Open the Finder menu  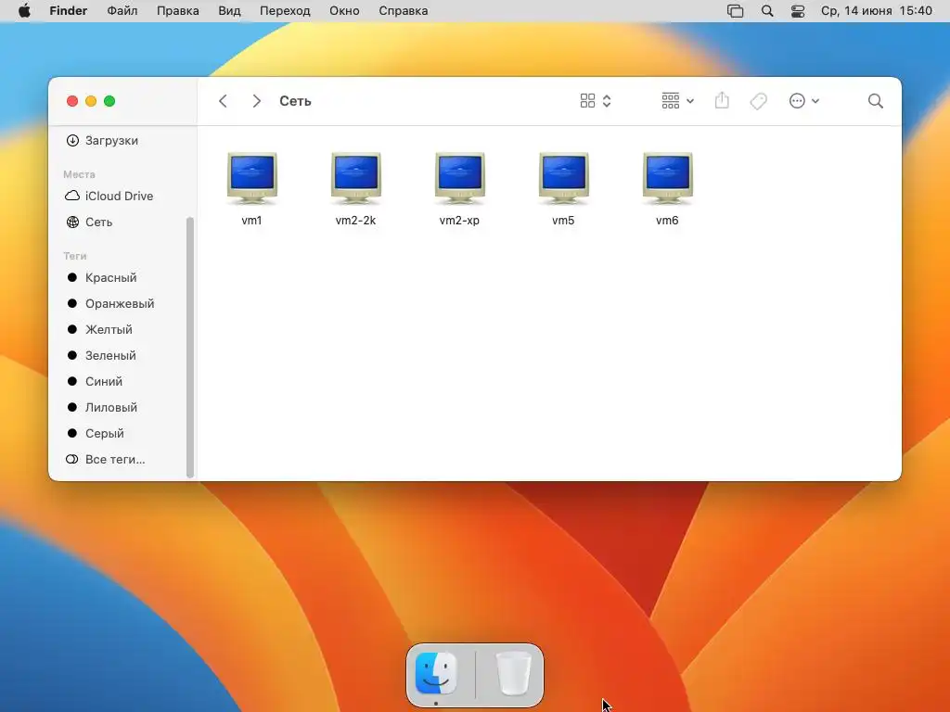tap(69, 11)
